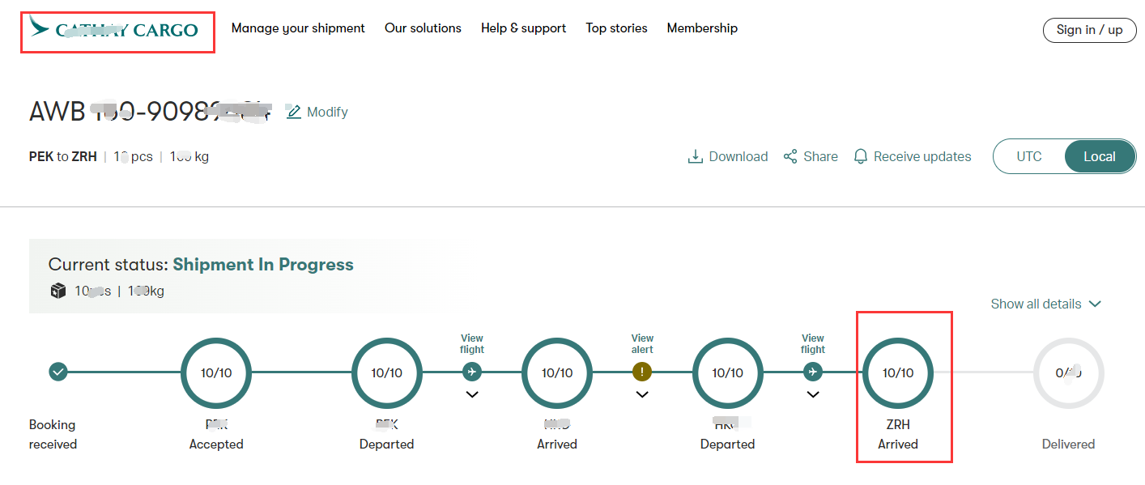The height and width of the screenshot is (485, 1145).
Task: Click the first View flight plane icon
Action: [472, 372]
